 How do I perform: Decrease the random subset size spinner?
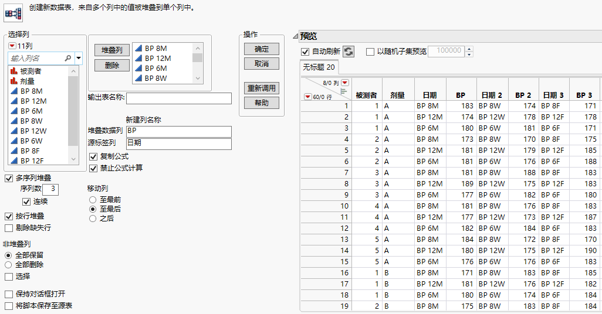point(469,54)
